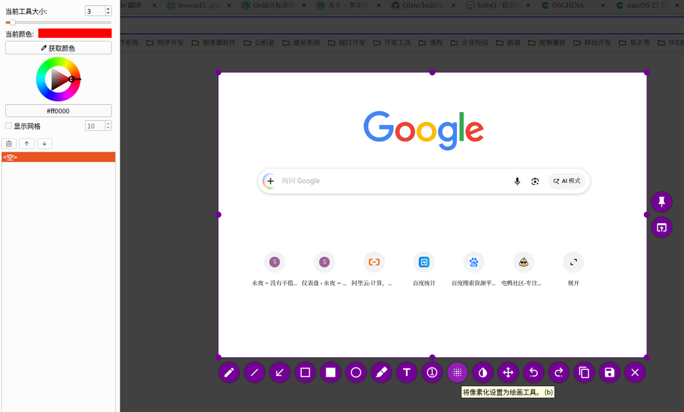This screenshot has height=412, width=684.
Task: Click the Google voice search microphone
Action: click(517, 181)
